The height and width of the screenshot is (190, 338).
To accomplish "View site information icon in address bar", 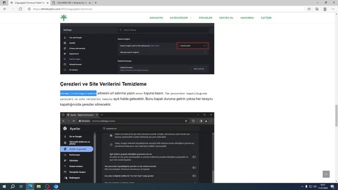I will [x=30, y=9].
